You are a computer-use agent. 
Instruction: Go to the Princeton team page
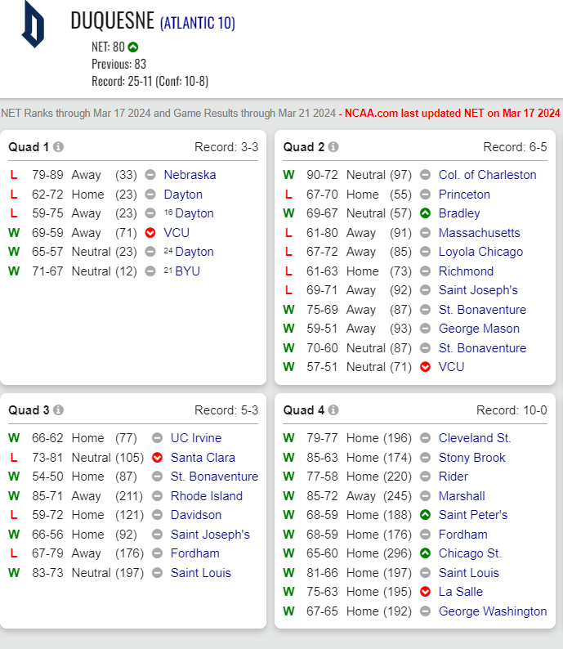(464, 195)
